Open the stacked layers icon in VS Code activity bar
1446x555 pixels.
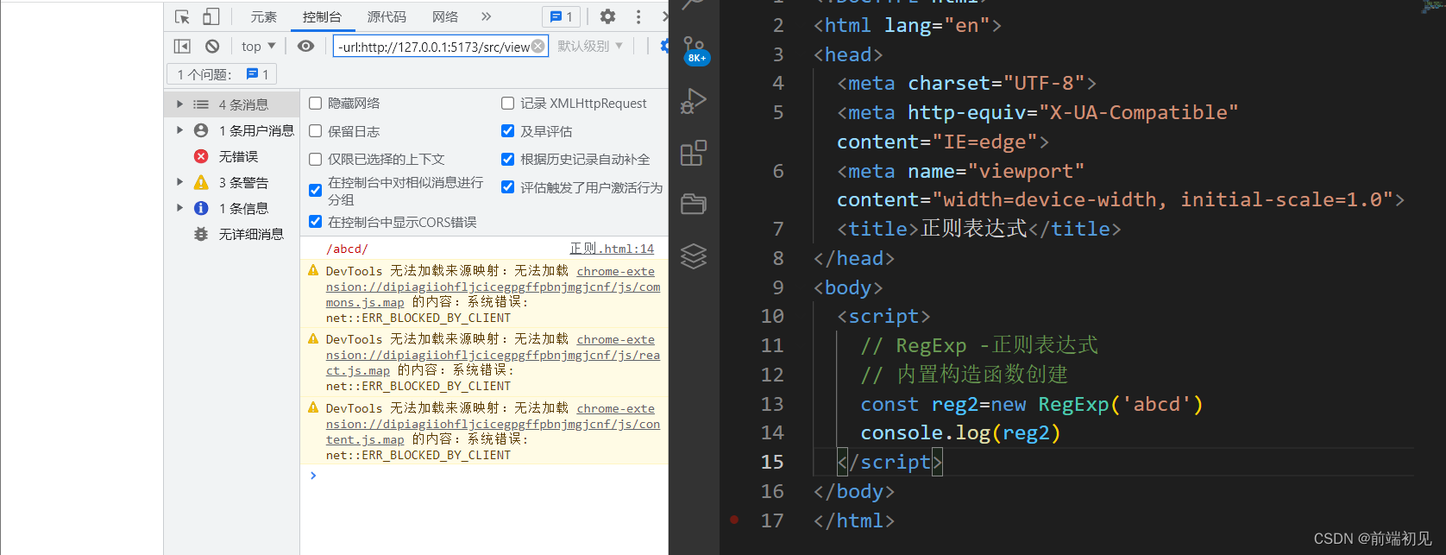point(694,255)
